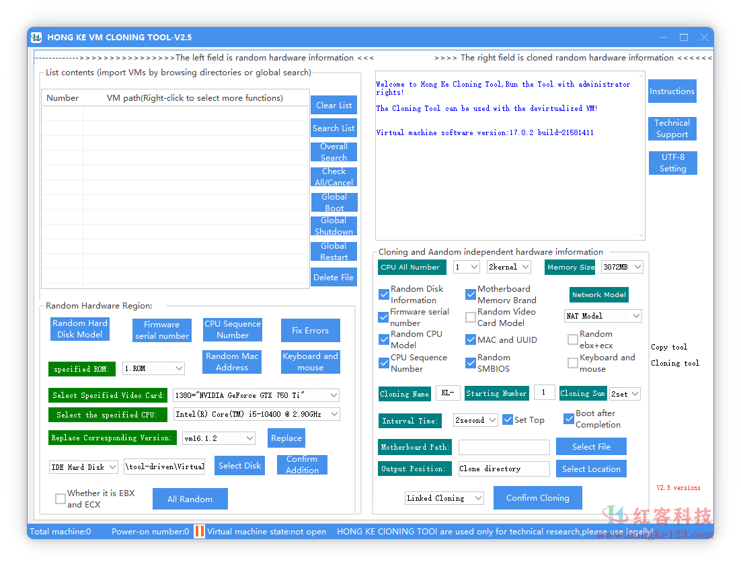This screenshot has height=566, width=741.
Task: Click the VM path column header
Action: point(195,98)
